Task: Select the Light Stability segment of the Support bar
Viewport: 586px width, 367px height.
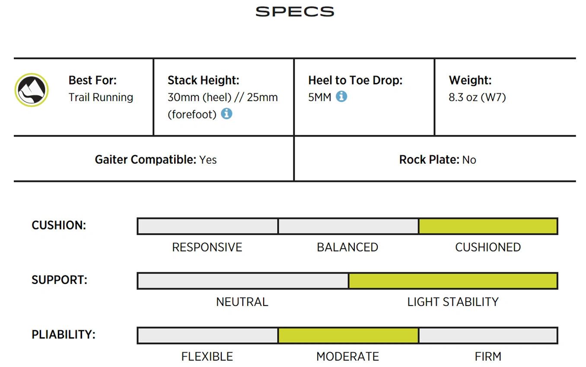Action: (453, 281)
